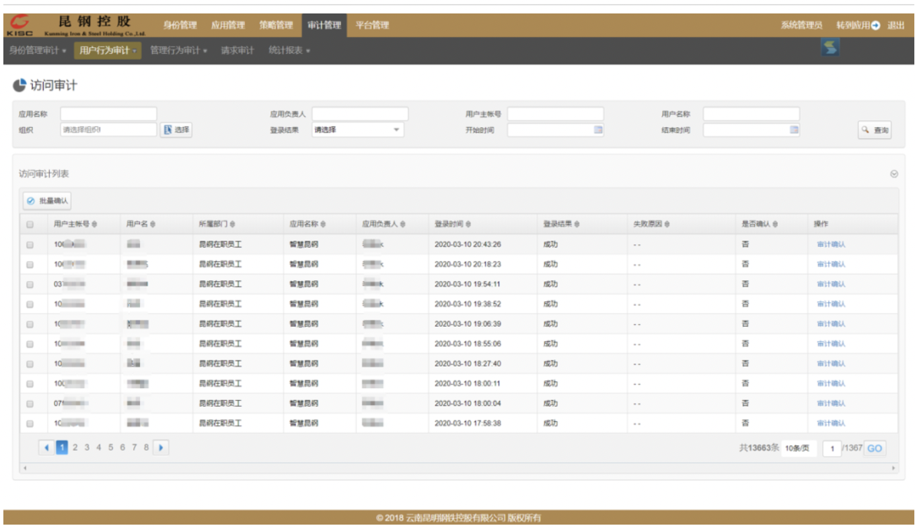Sort by 失败原因 column sort icon

(x=667, y=224)
